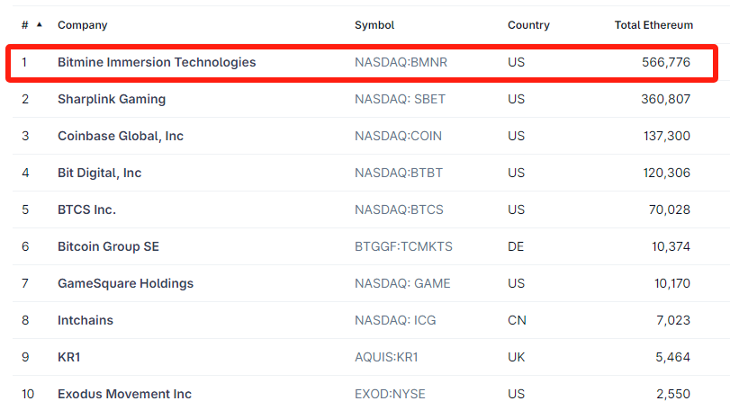The width and height of the screenshot is (730, 410).
Task: Select GameSquare Holdings company name
Action: tap(126, 283)
